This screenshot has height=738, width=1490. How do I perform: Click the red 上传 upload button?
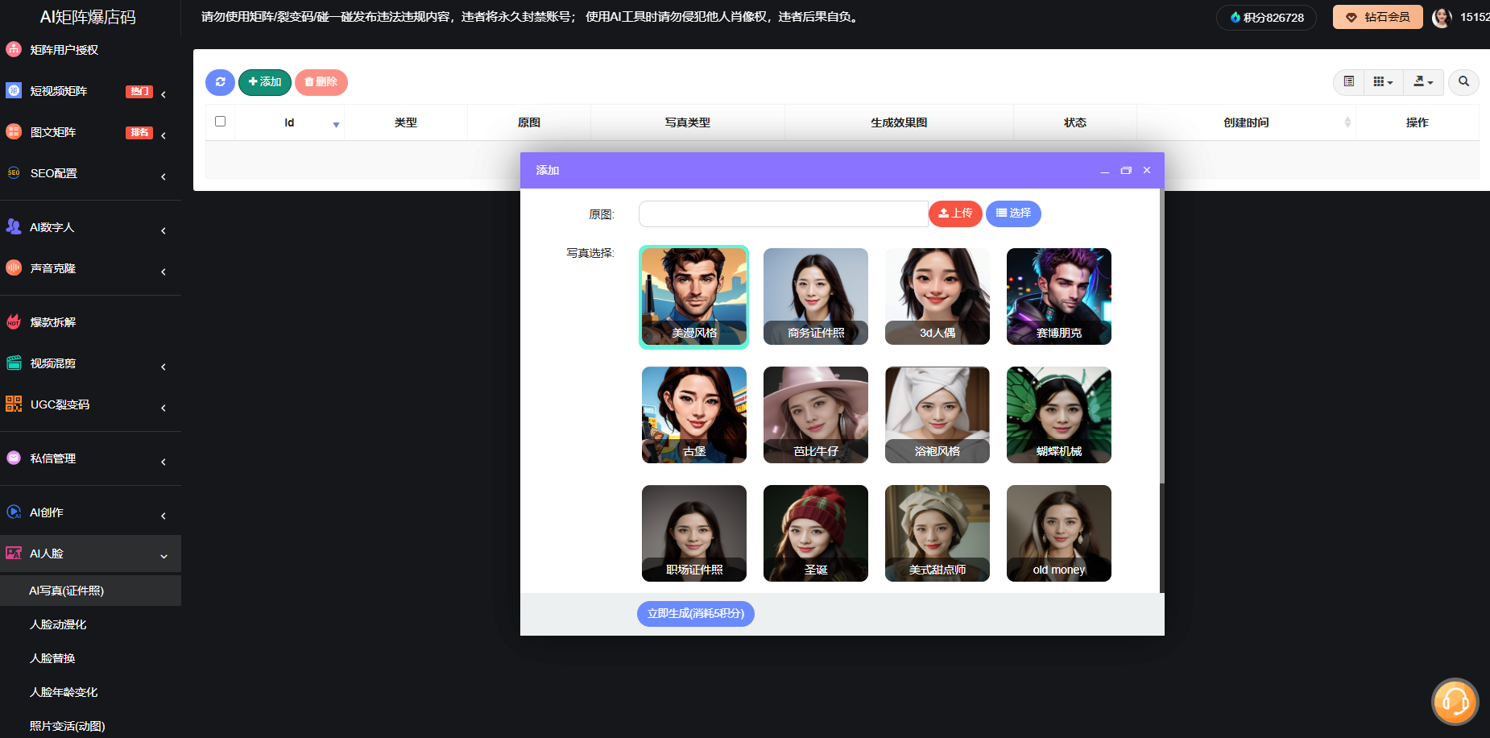(x=955, y=214)
